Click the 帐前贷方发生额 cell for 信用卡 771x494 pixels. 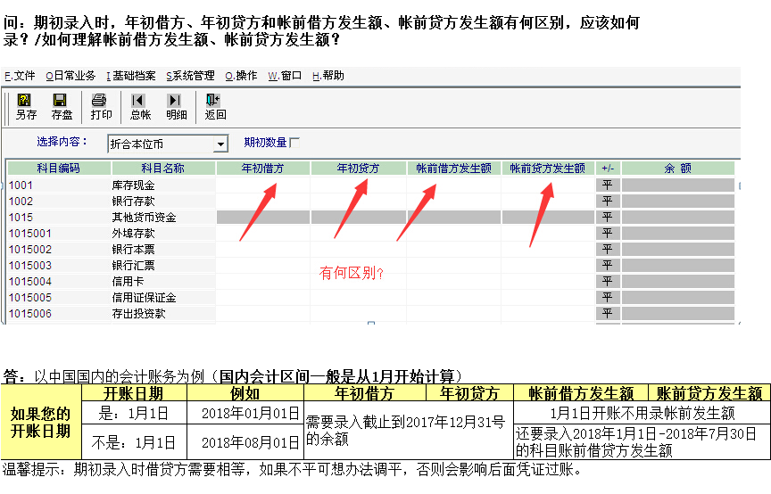pos(547,282)
